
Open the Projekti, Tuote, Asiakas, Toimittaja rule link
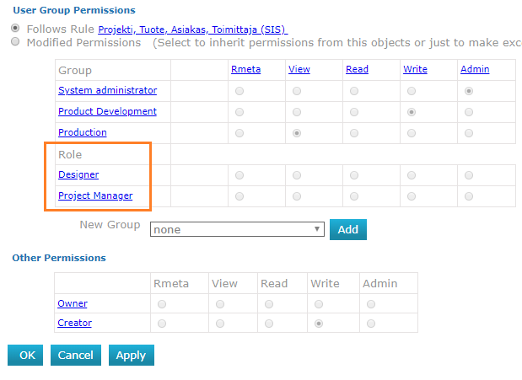[x=193, y=29]
